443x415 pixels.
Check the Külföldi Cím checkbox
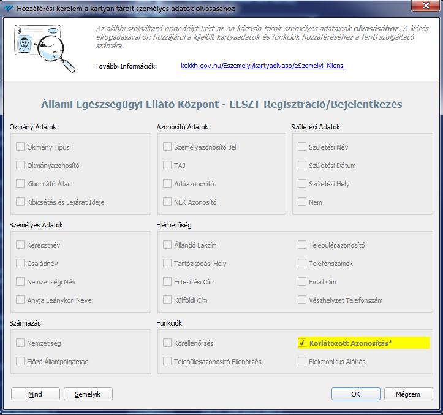[167, 300]
